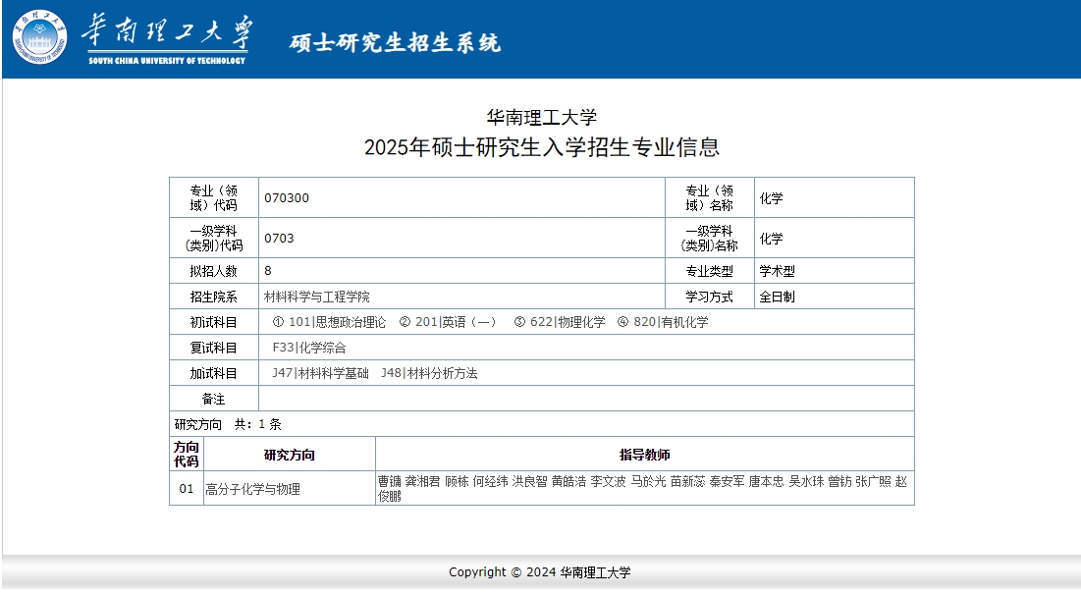This screenshot has height=595, width=1081.
Task: Click advisor name 曾钫
Action: click(839, 481)
